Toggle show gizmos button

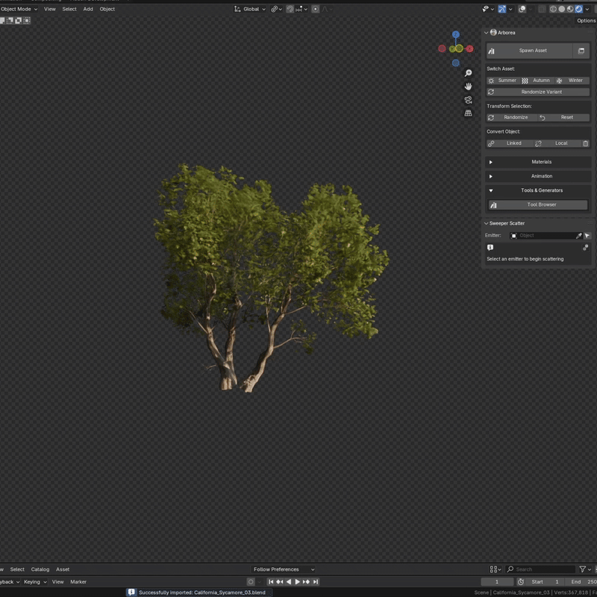(502, 9)
